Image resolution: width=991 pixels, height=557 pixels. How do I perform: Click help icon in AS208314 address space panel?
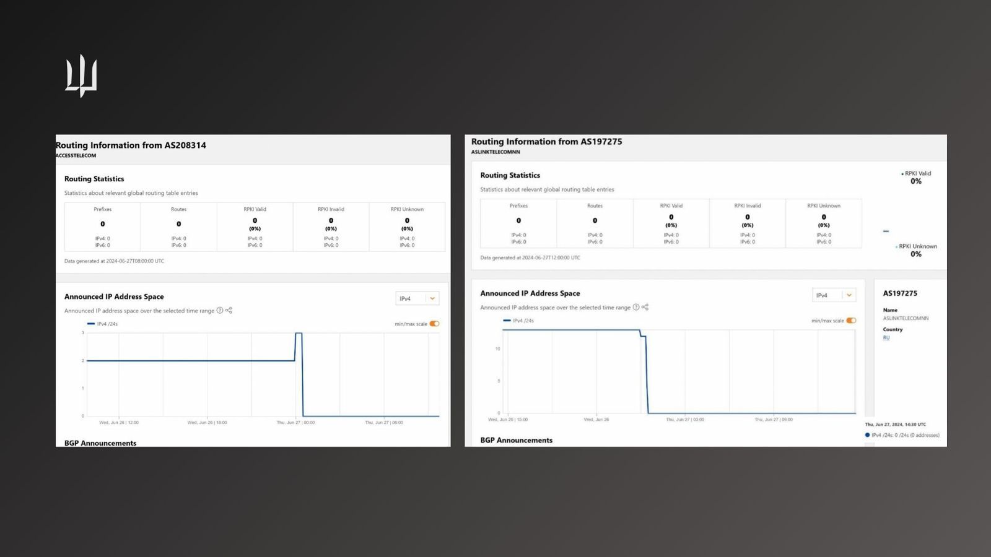tap(220, 311)
